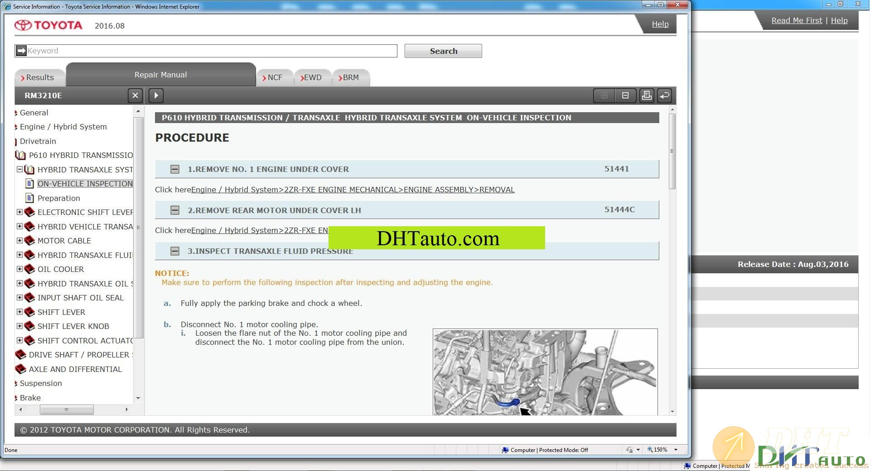
Task: Click the Toyota logo
Action: 48,25
